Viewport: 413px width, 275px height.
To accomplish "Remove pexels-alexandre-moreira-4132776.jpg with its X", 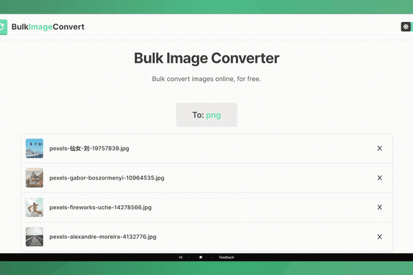I will click(379, 236).
